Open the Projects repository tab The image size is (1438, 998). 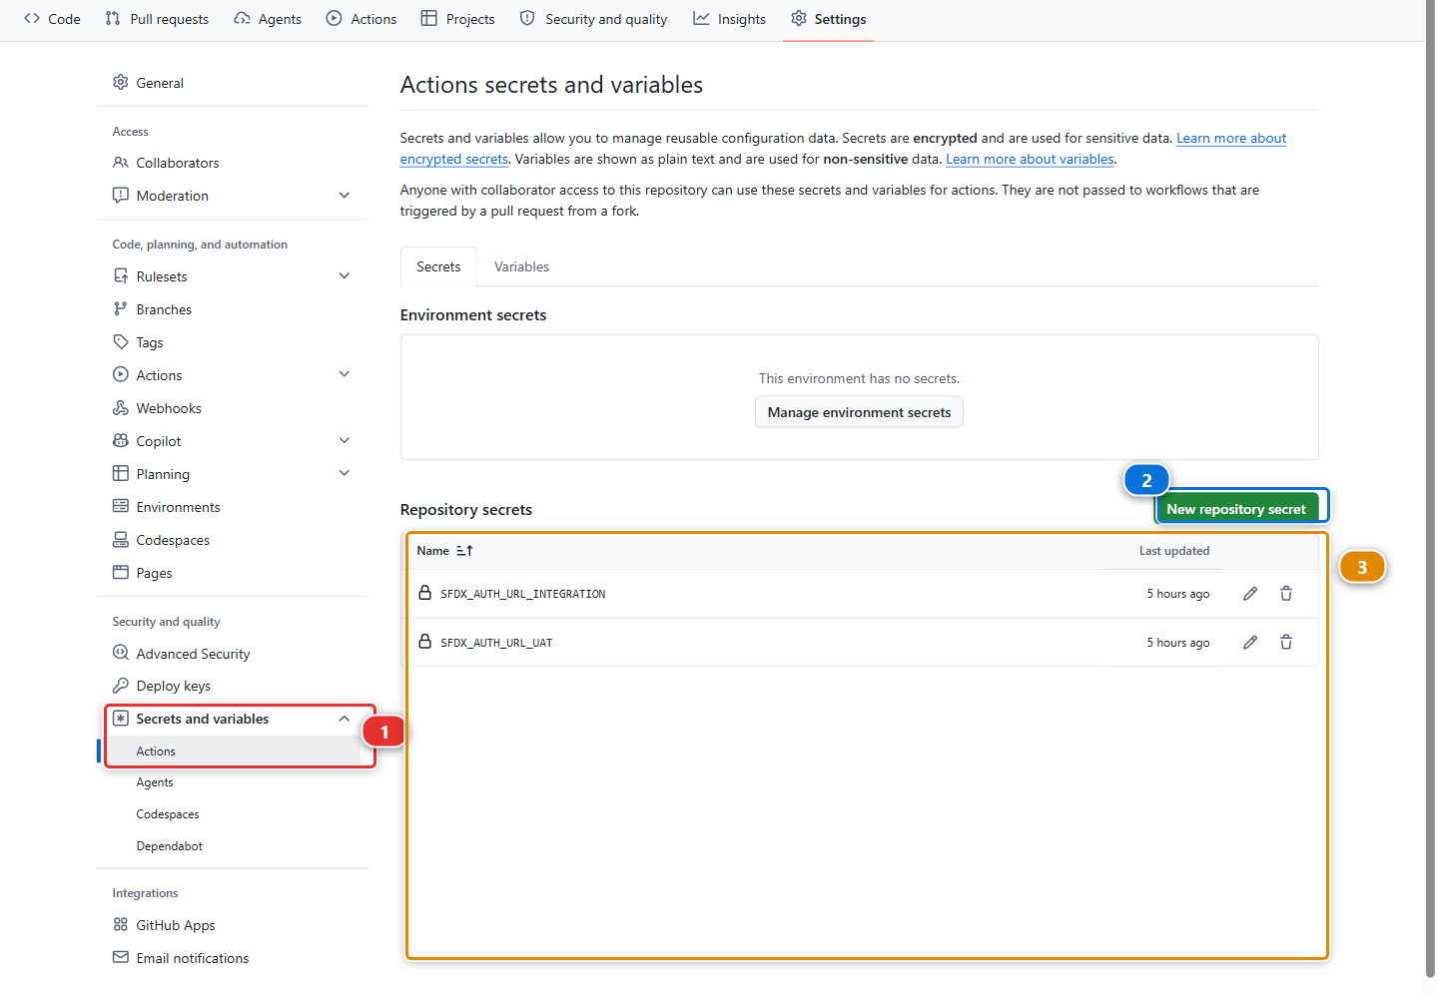(458, 19)
